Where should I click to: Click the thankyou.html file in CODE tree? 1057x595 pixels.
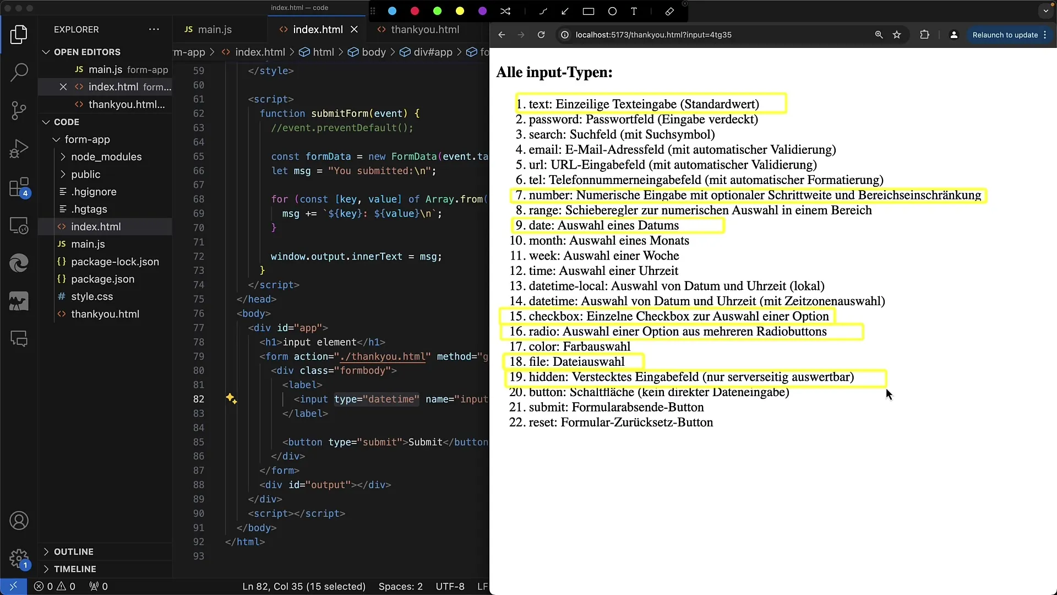[105, 314]
